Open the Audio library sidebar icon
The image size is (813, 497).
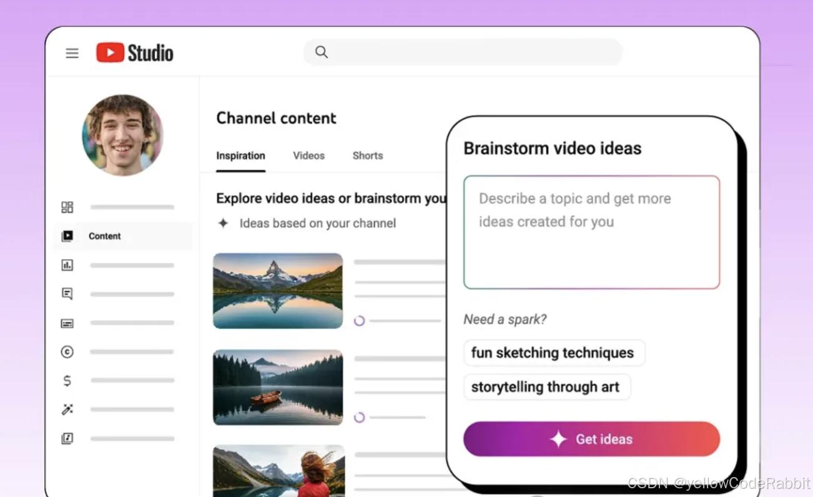click(67, 438)
